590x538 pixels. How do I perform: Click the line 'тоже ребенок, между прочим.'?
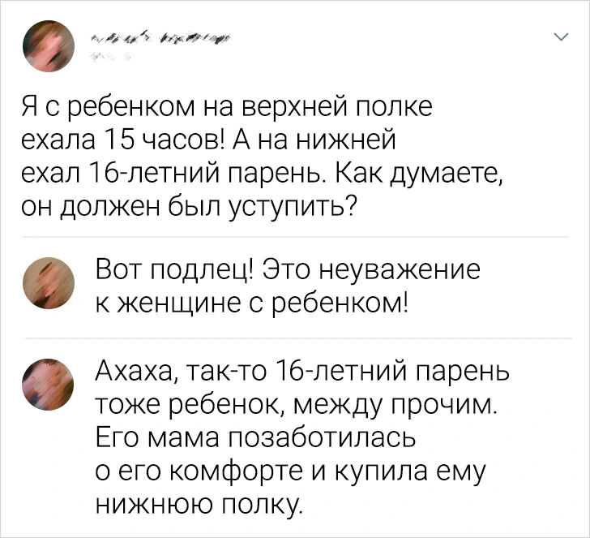coord(297,406)
